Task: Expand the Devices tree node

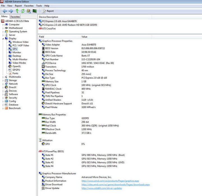Action: point(3,91)
